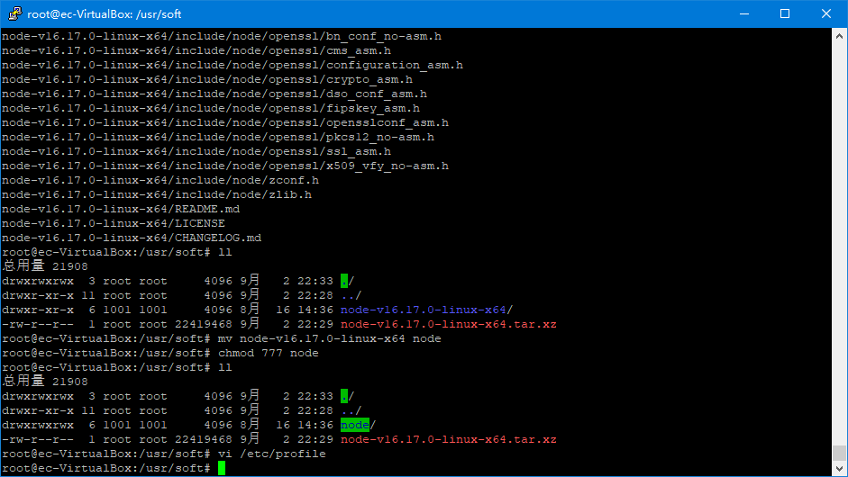
Task: Click the scrollbar up arrow
Action: [x=839, y=36]
